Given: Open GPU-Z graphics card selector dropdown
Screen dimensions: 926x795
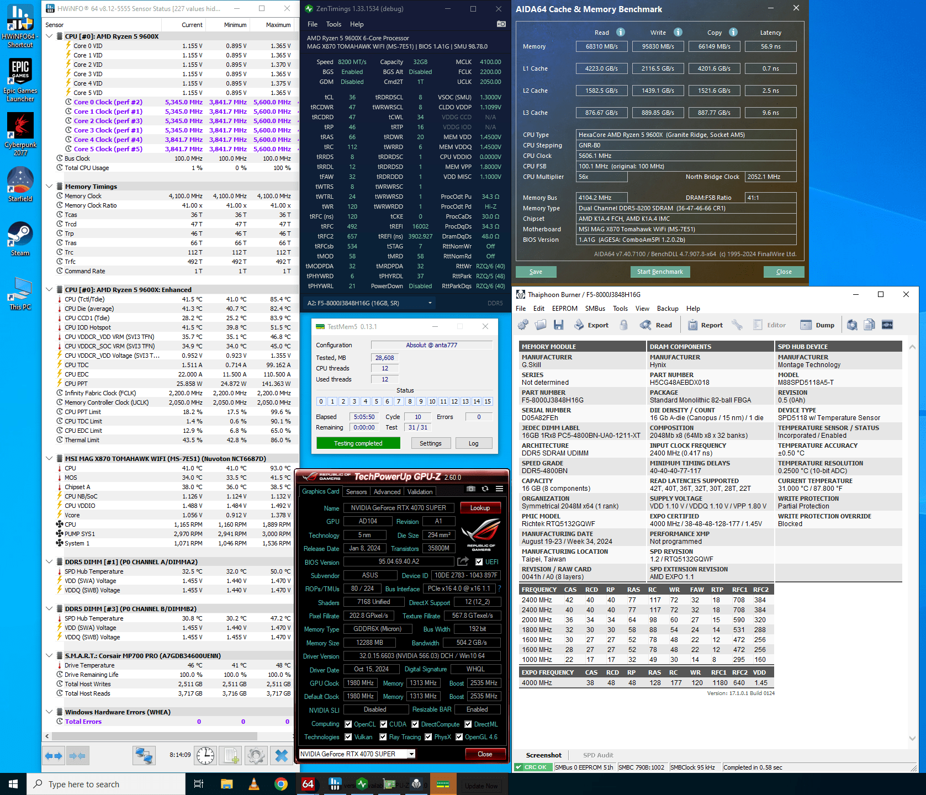Looking at the screenshot, I should [x=357, y=754].
